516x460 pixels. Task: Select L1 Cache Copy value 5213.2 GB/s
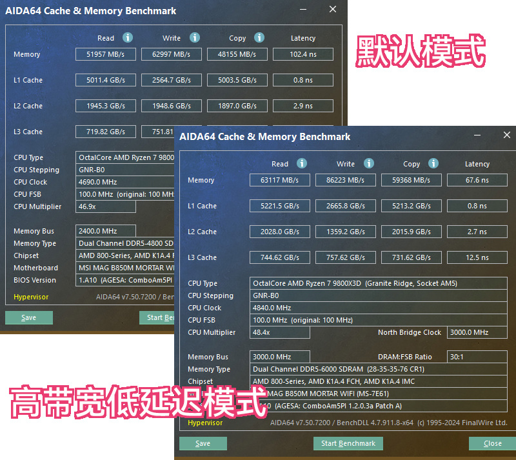point(412,206)
